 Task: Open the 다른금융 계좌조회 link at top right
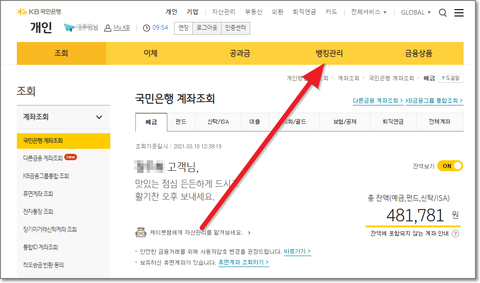378,100
